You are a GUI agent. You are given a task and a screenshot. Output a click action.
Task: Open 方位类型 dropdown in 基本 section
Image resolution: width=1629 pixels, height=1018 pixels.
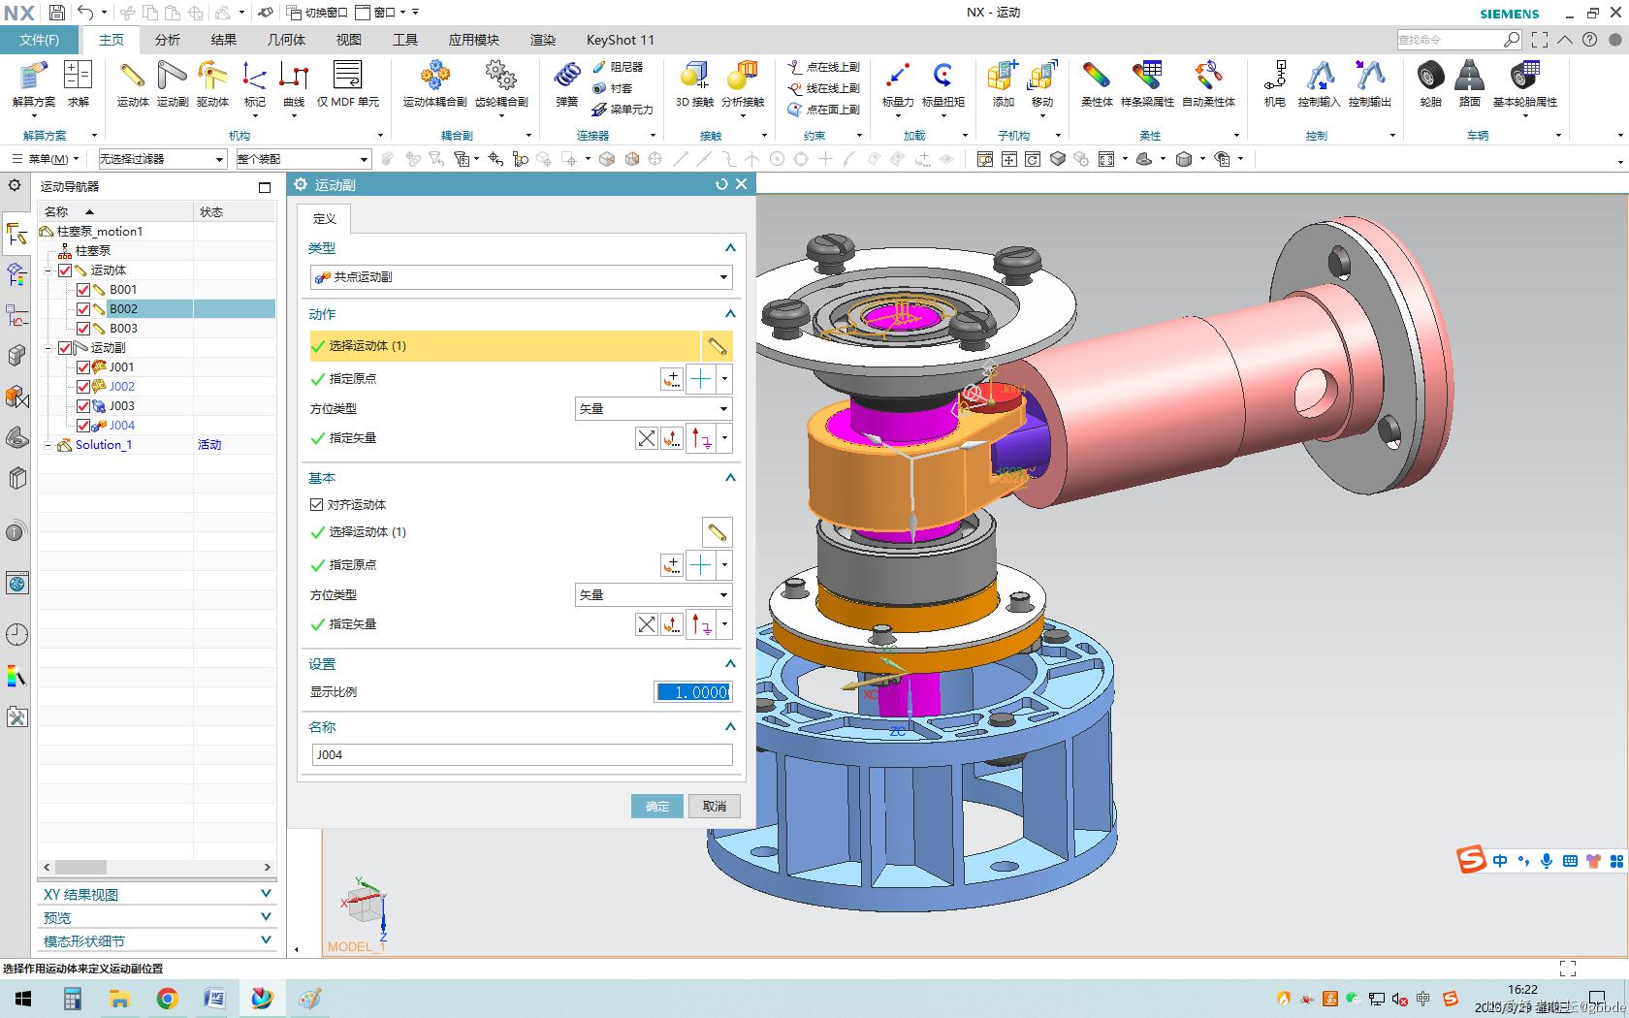654,595
